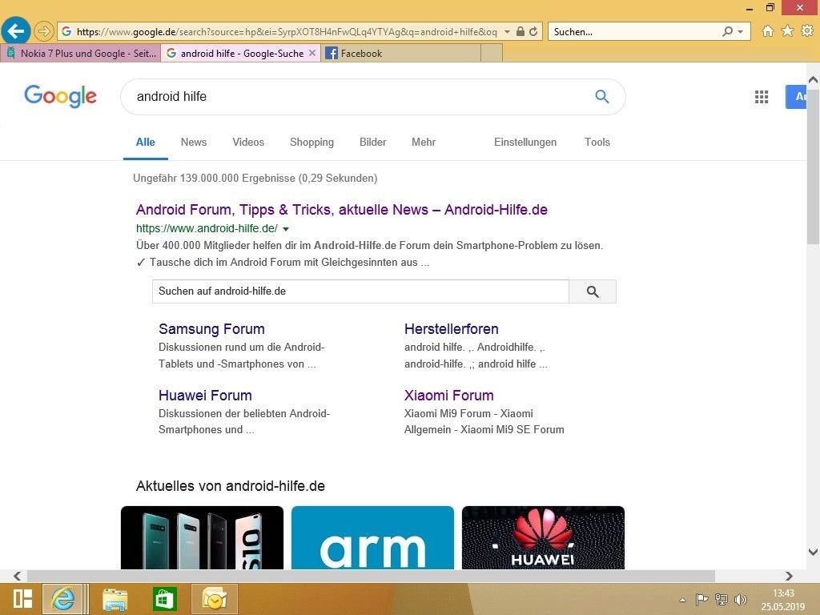Expand the green dropdown arrow beside result URL

point(286,229)
